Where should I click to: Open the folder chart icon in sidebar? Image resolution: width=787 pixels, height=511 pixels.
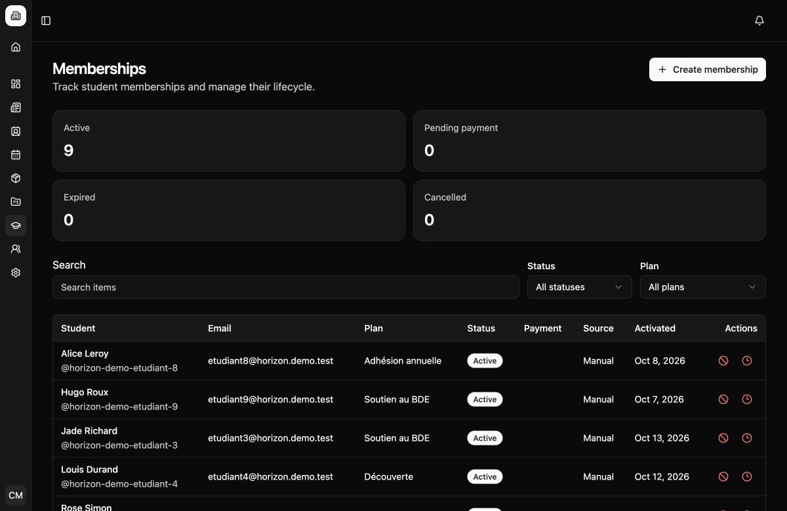click(x=16, y=202)
